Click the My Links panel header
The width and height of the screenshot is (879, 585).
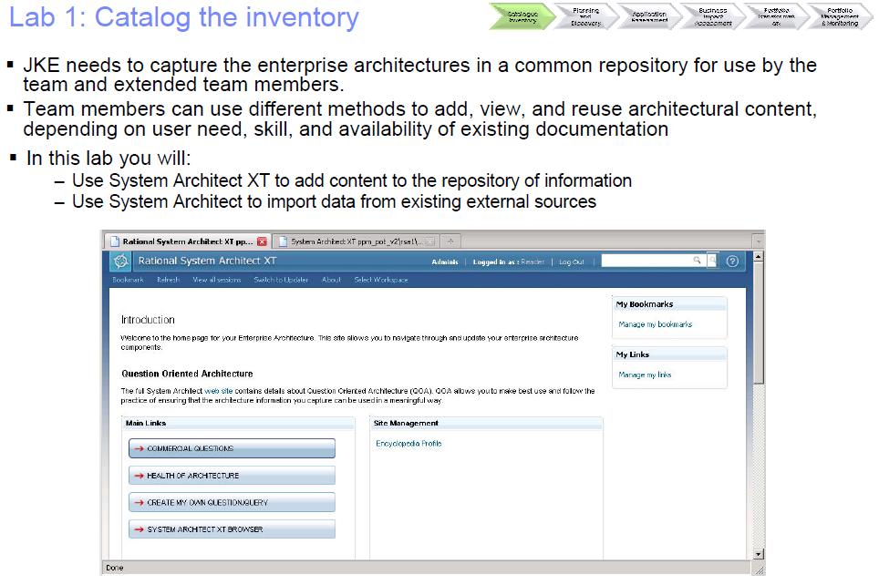669,354
